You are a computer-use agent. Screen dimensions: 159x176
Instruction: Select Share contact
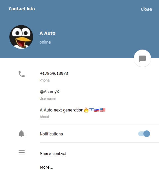[53, 154]
